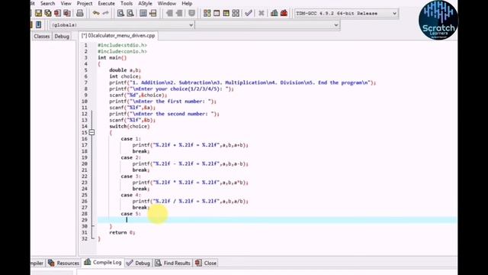Viewport: 488px width, 275px height.
Task: Open the AStyle menu
Action: [x=145, y=3]
